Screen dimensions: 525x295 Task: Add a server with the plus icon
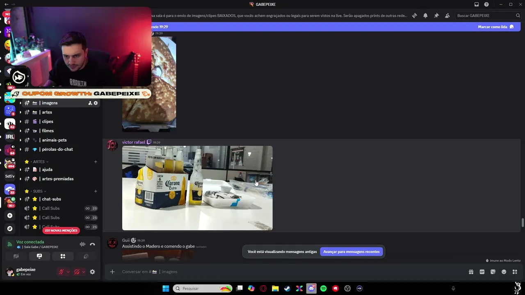(x=10, y=216)
